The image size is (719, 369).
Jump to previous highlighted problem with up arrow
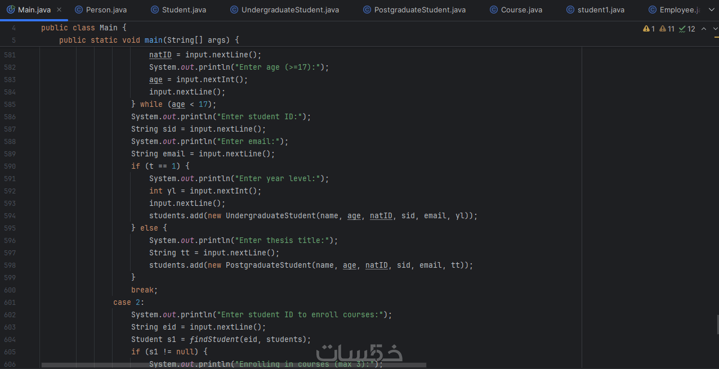703,29
